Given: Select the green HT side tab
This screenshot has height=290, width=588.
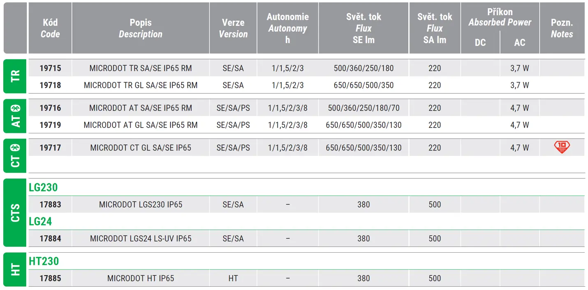Looking at the screenshot, I should coord(15,269).
